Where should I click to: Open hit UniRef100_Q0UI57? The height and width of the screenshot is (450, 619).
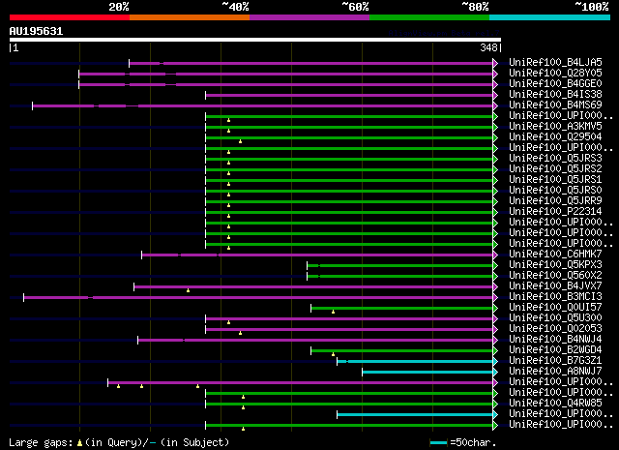tap(555, 308)
